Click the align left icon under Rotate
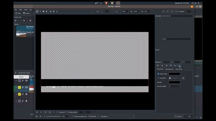The height and width of the screenshot is (121, 216). 158,66
